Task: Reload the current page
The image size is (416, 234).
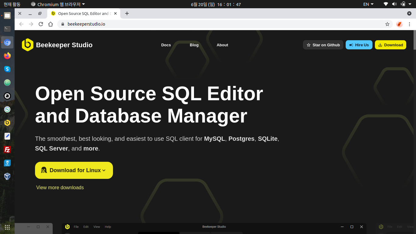Action: 41,24
